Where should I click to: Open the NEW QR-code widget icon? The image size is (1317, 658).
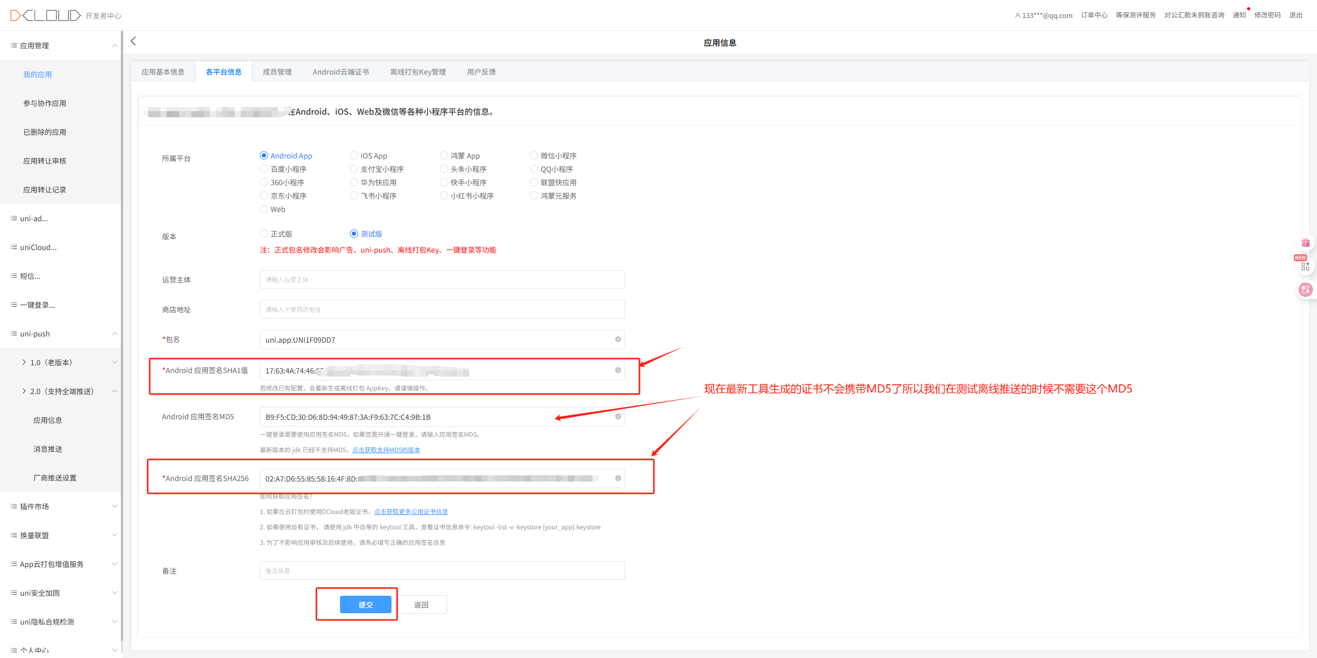tap(1305, 265)
